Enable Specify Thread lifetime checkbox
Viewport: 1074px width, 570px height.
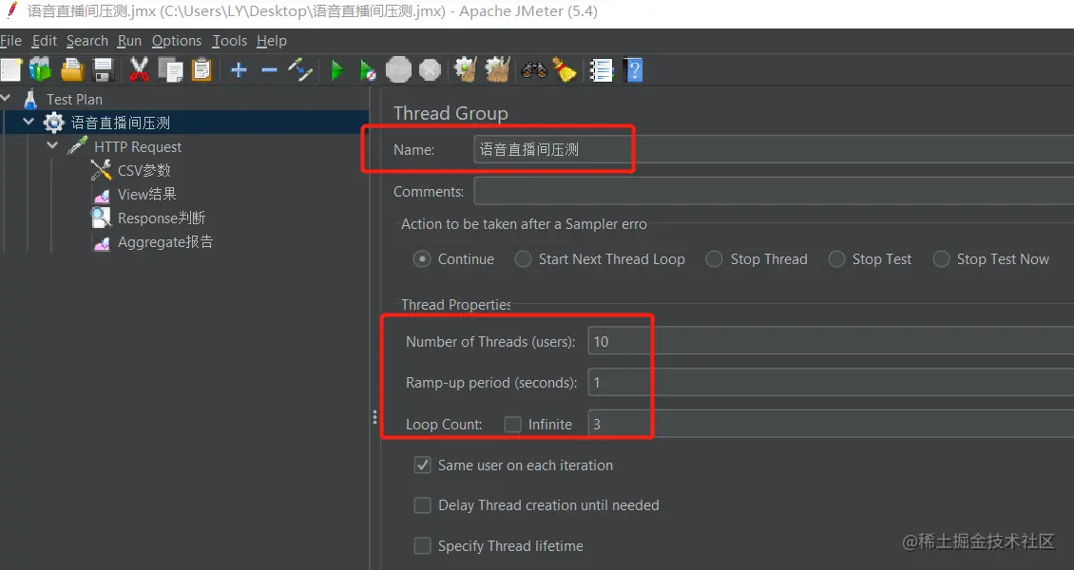(423, 546)
